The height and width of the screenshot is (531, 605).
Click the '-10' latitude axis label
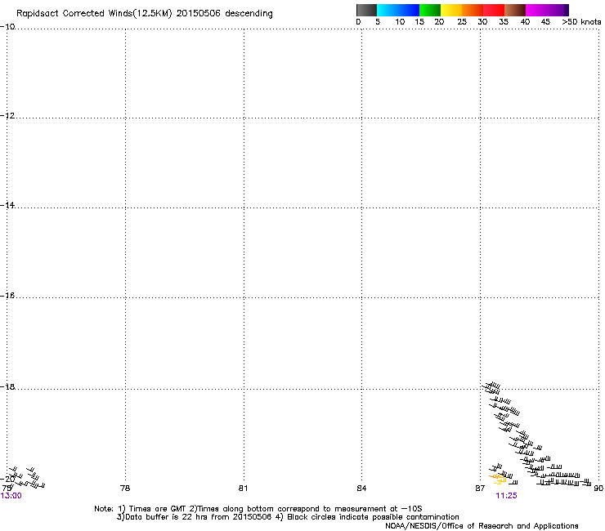[x=7, y=27]
